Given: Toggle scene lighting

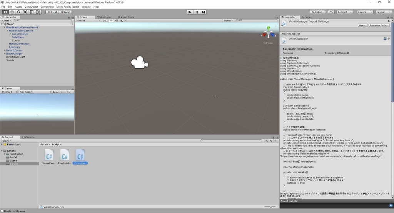Looking at the screenshot, I should [111, 21].
